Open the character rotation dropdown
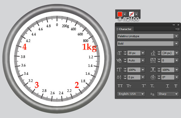The width and height of the screenshot is (181, 118). tap(176, 77)
